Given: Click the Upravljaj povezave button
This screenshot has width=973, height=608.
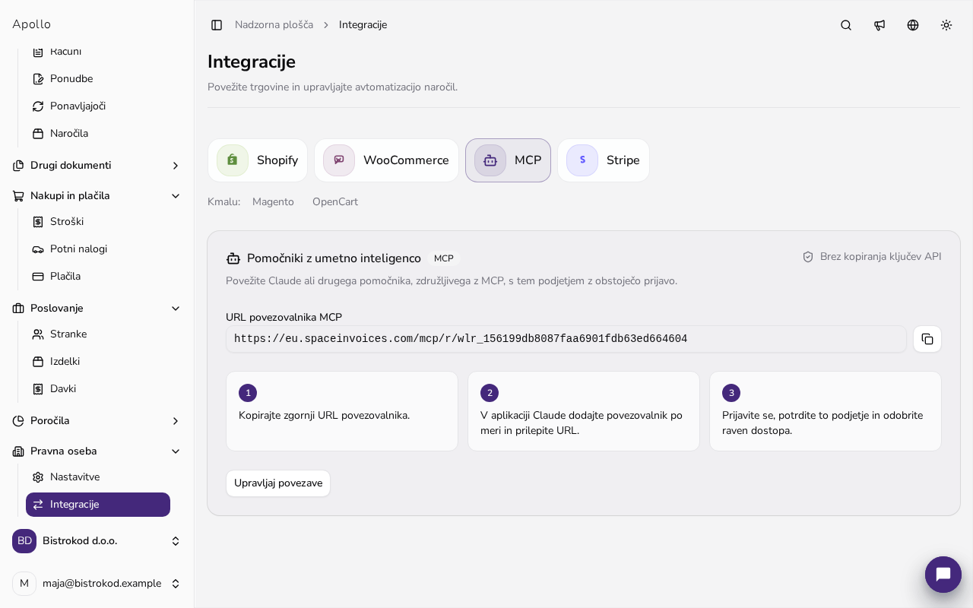Looking at the screenshot, I should (278, 483).
